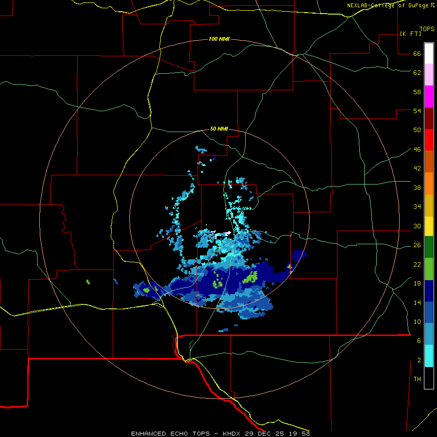This screenshot has width=437, height=437.
Task: Click the 50 value on the legend scale
Action: pyautogui.click(x=417, y=130)
